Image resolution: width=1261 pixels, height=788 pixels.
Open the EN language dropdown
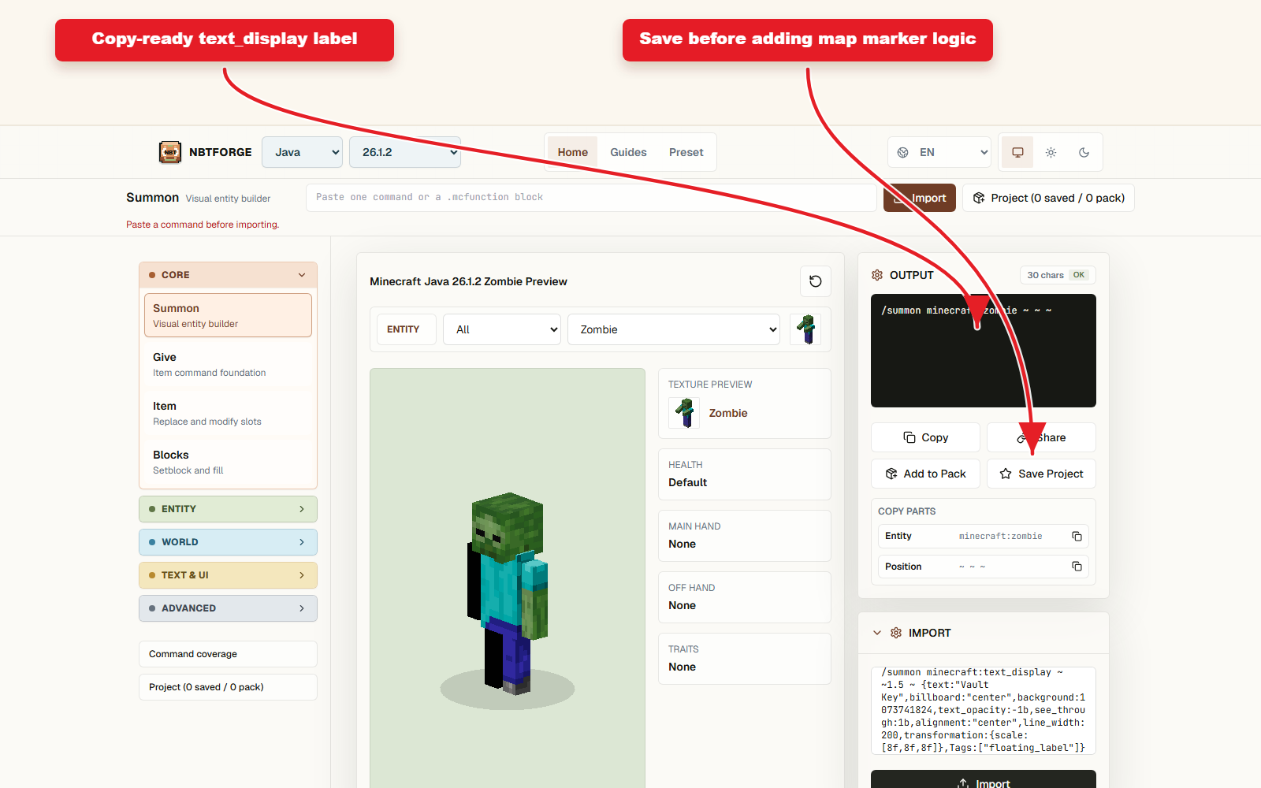point(939,152)
